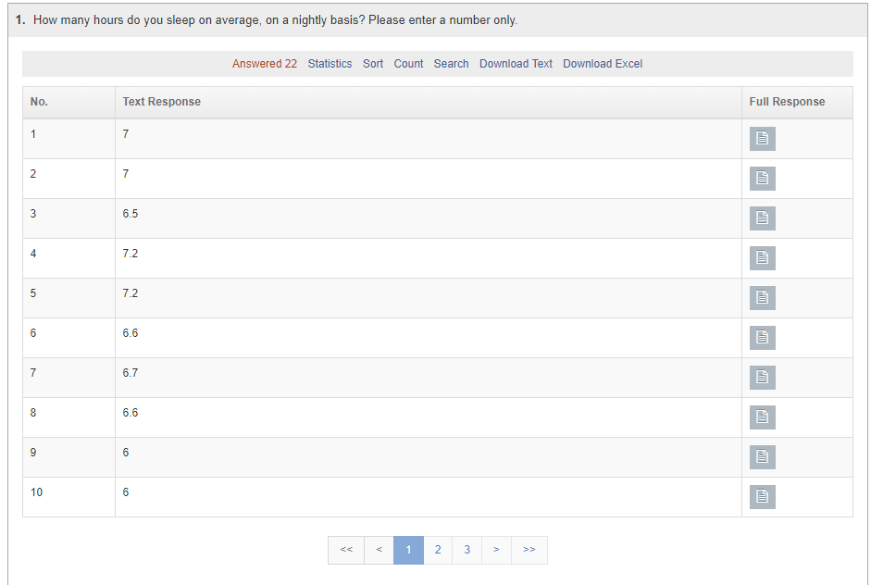This screenshot has height=585, width=871.
Task: Search the responses
Action: tap(451, 64)
